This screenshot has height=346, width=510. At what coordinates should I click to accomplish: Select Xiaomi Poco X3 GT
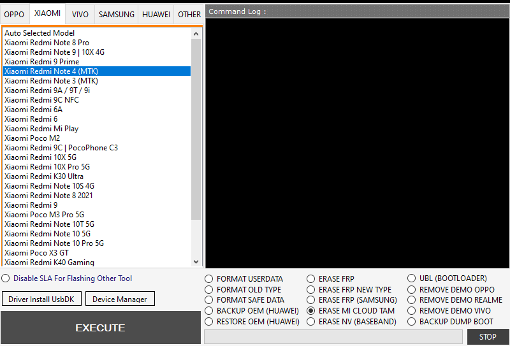pos(97,253)
